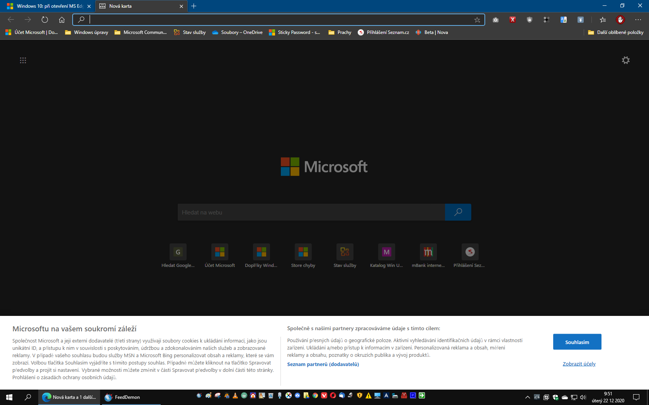Accept cookies with the Souhlasím button
This screenshot has width=649, height=405.
tap(577, 342)
